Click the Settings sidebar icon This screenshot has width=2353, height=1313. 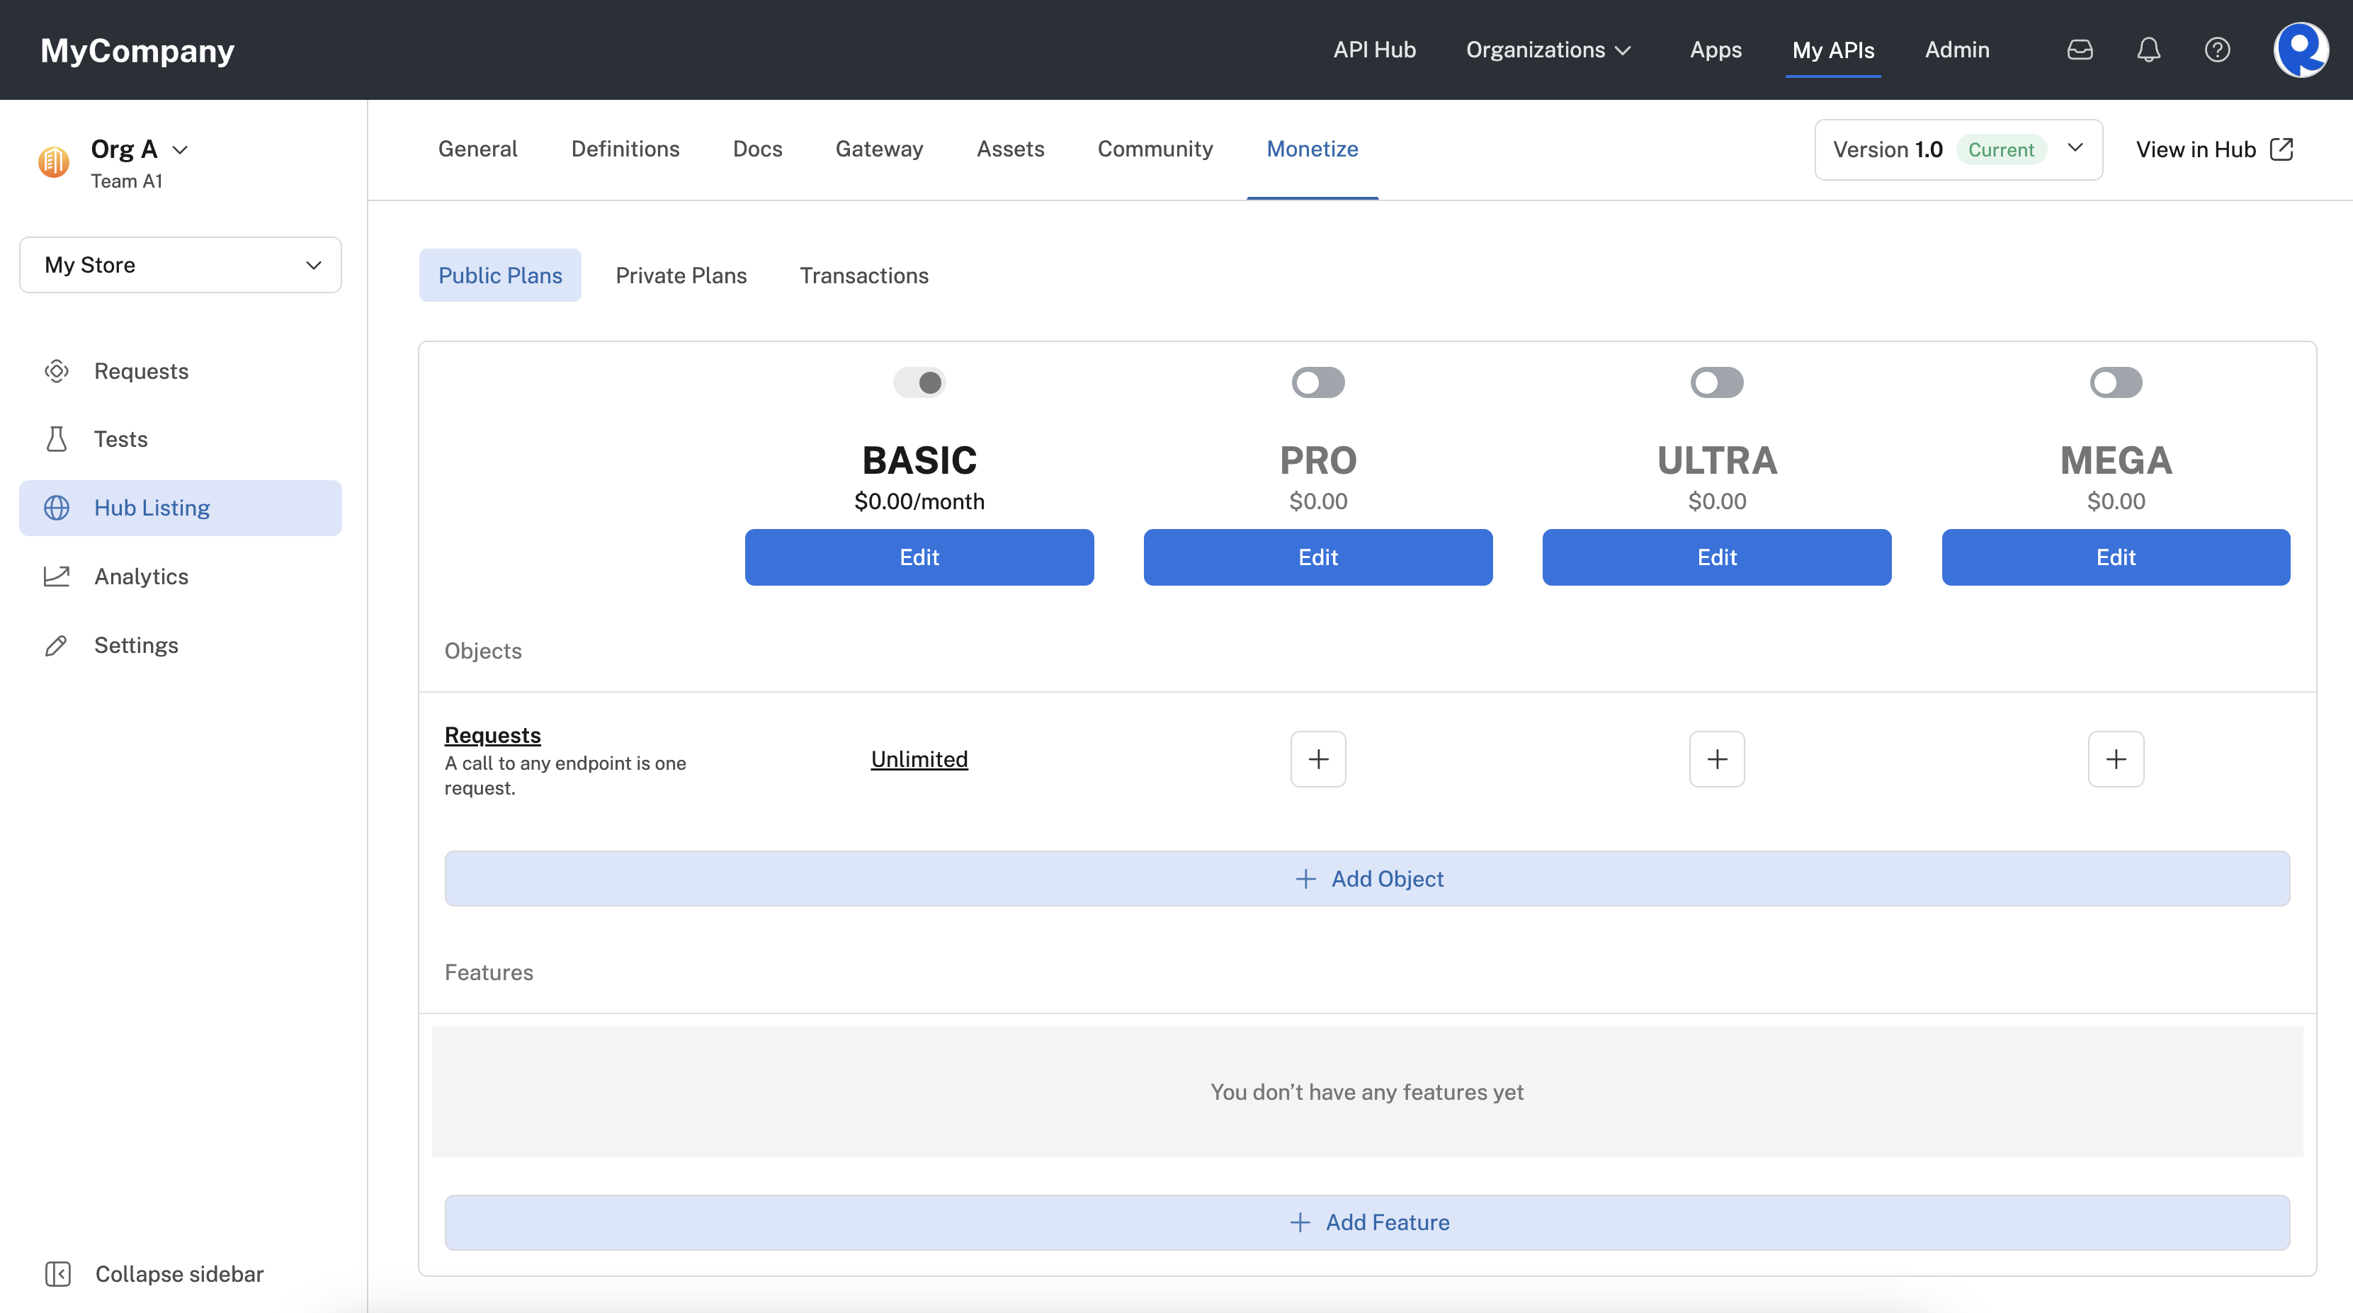point(57,644)
